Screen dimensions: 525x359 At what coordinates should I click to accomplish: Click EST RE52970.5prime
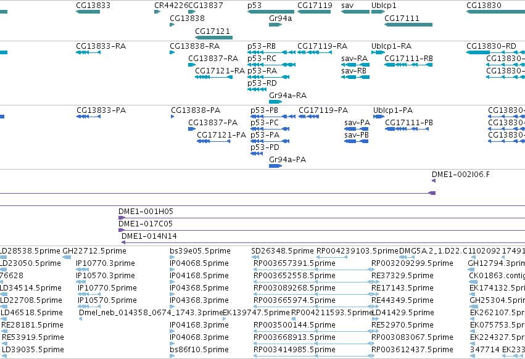402,325
